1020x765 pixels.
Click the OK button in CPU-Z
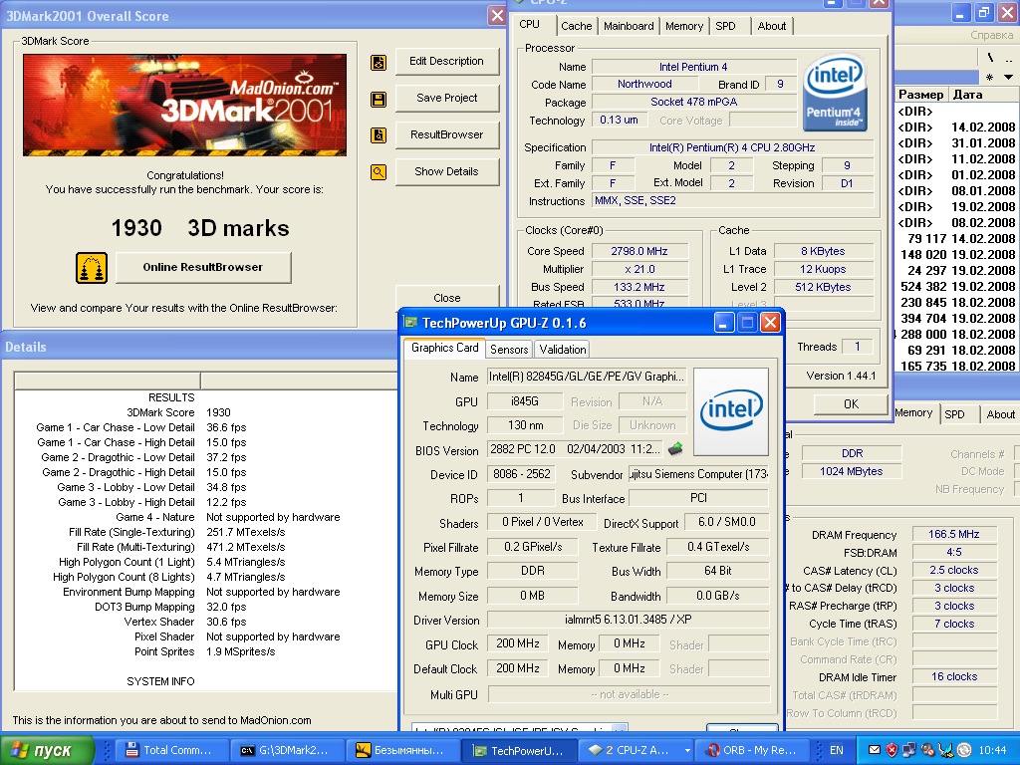click(851, 404)
